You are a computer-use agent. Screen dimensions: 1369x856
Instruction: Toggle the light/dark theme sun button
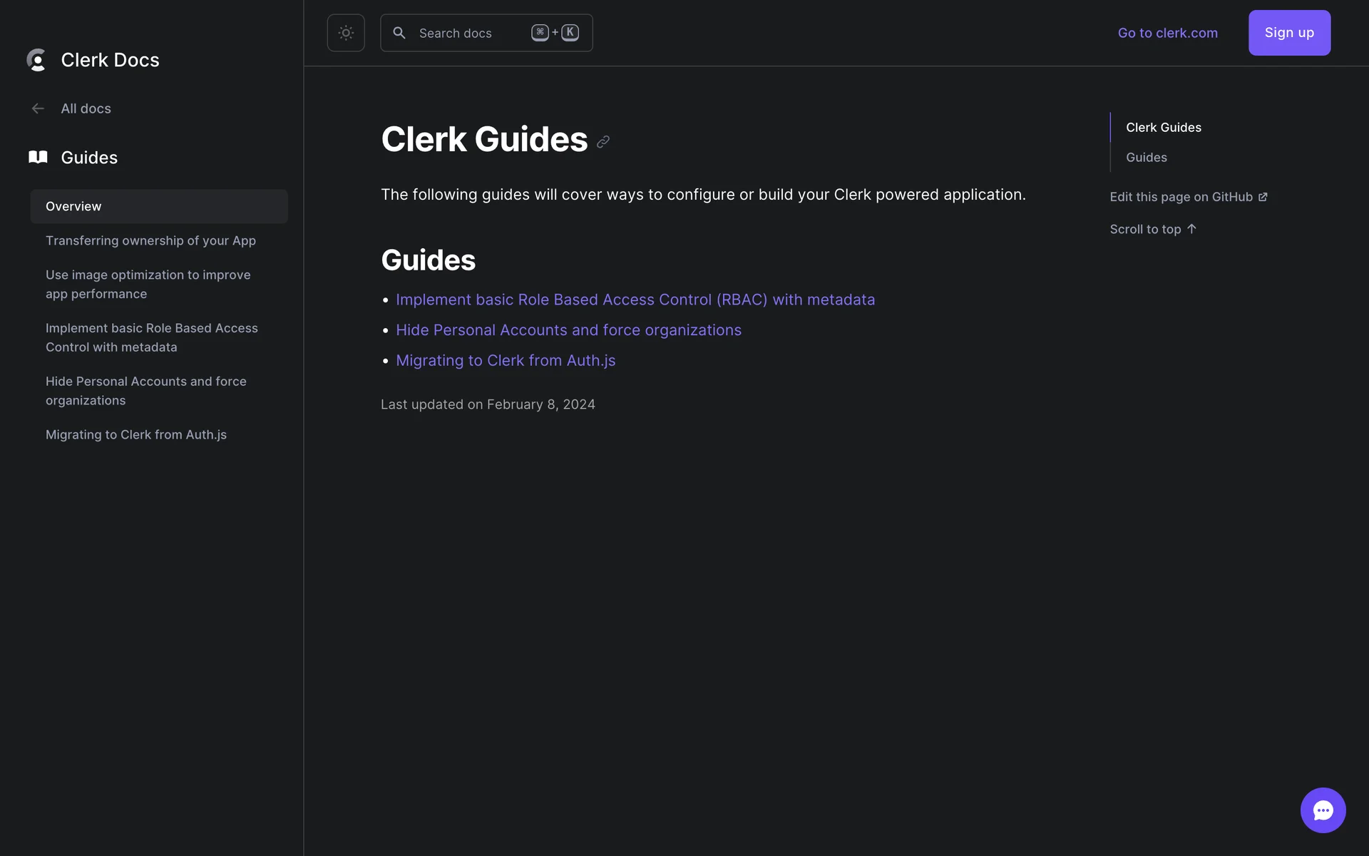[x=346, y=33]
